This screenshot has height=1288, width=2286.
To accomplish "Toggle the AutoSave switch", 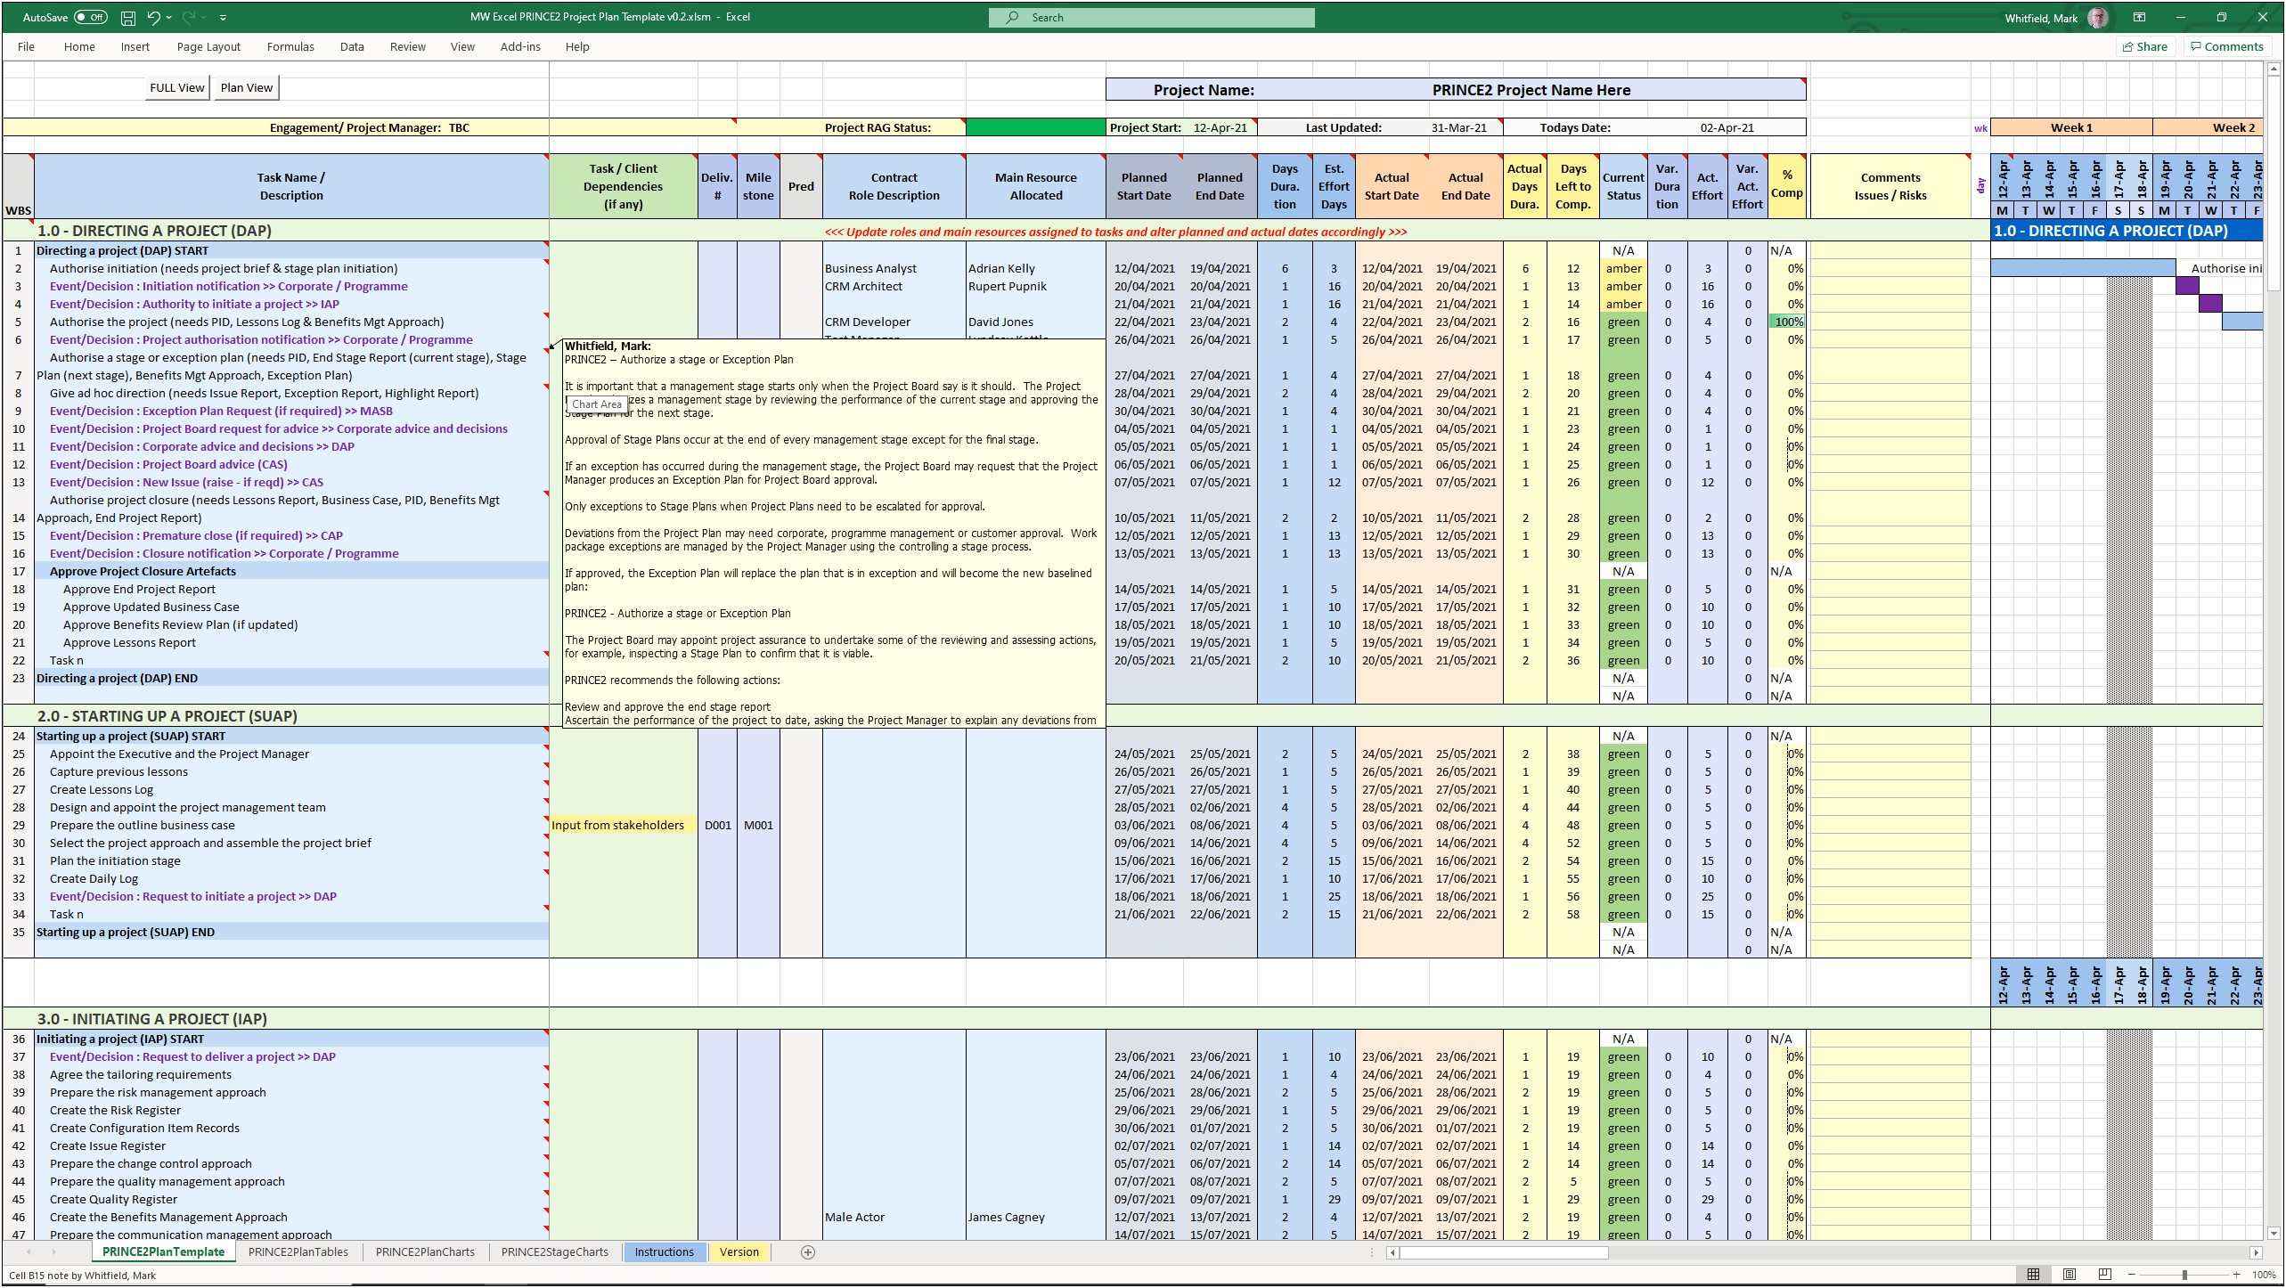I will pos(91,17).
